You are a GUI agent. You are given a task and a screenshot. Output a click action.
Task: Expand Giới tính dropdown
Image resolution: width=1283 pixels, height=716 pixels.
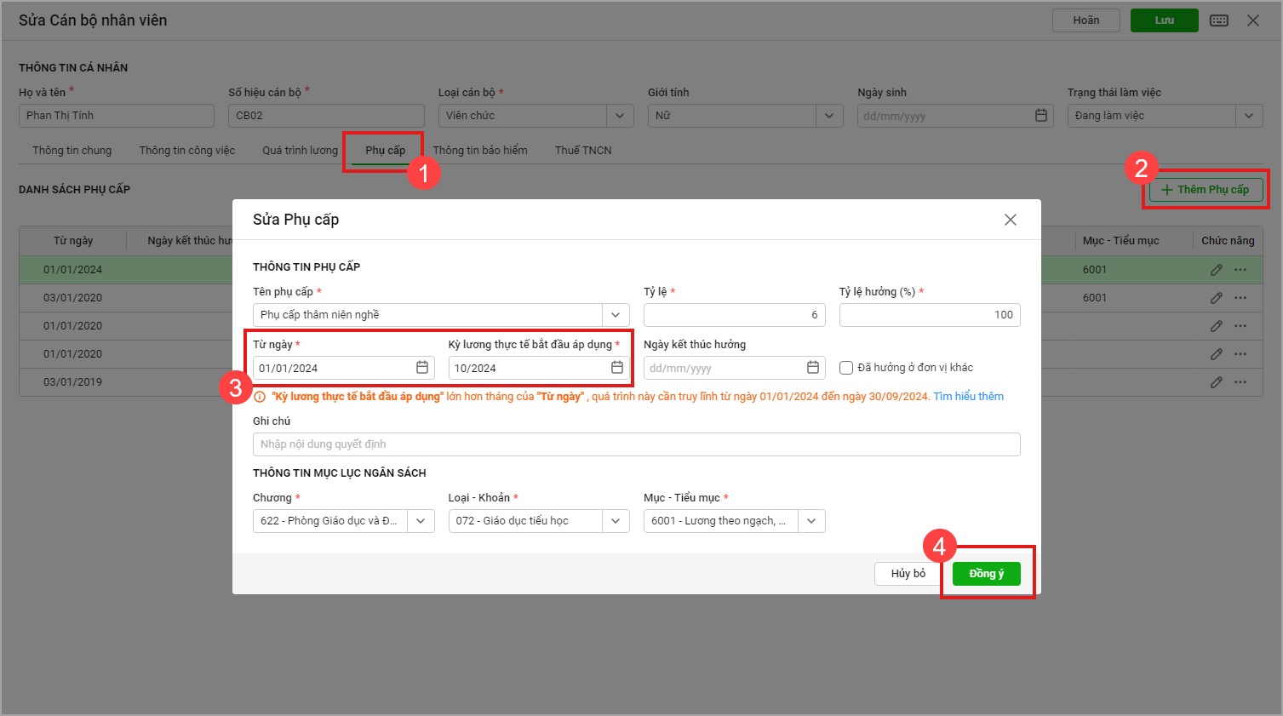tap(829, 116)
